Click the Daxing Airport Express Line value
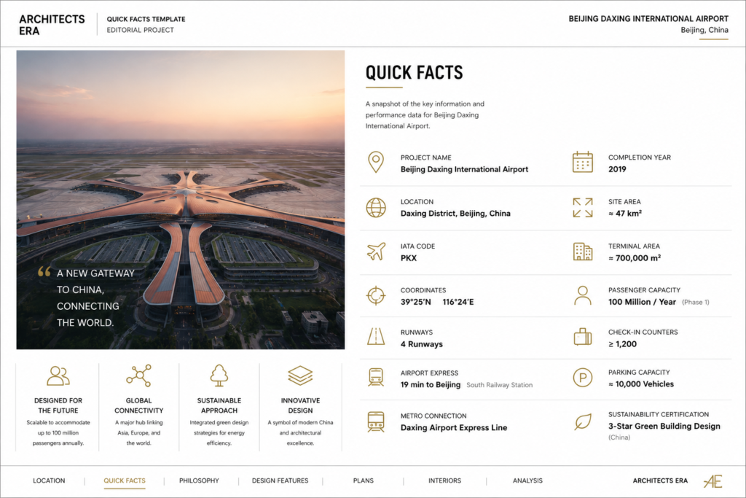 454,427
